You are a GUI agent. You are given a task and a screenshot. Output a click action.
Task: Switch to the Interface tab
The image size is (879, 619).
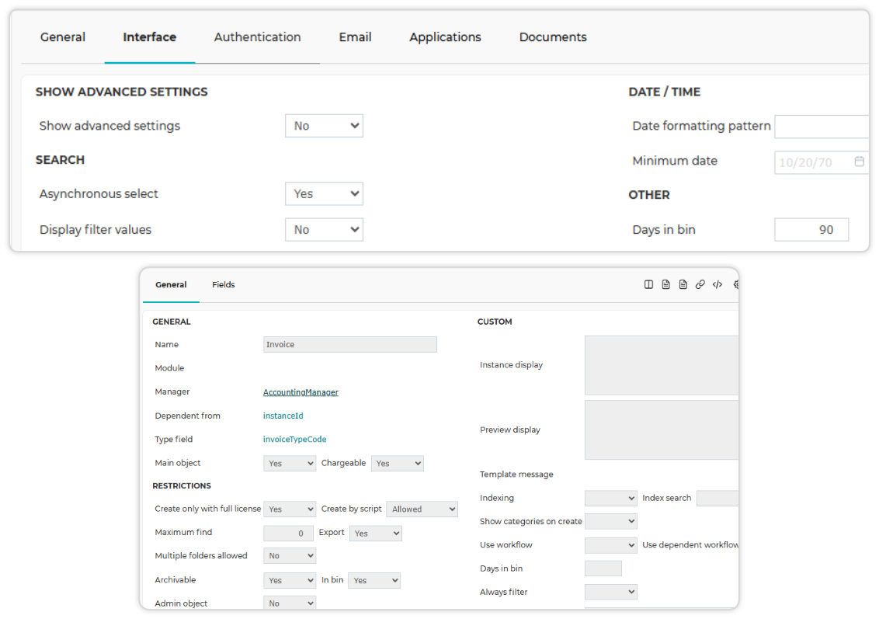[x=150, y=37]
